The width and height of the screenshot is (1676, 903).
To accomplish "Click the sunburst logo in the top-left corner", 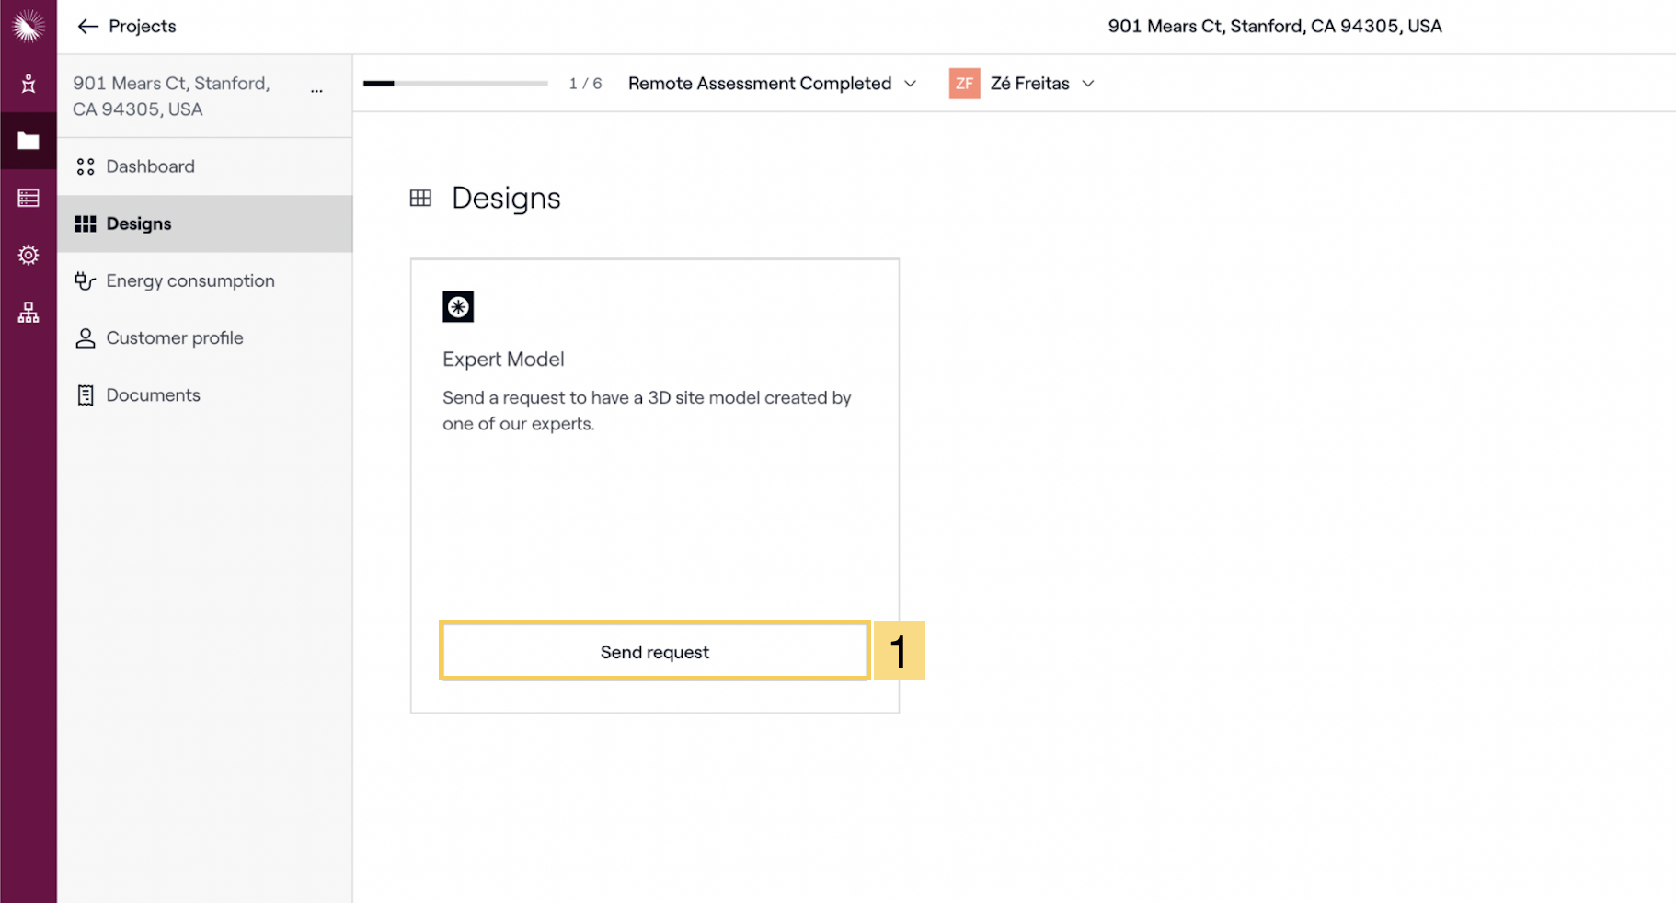I will tap(29, 26).
